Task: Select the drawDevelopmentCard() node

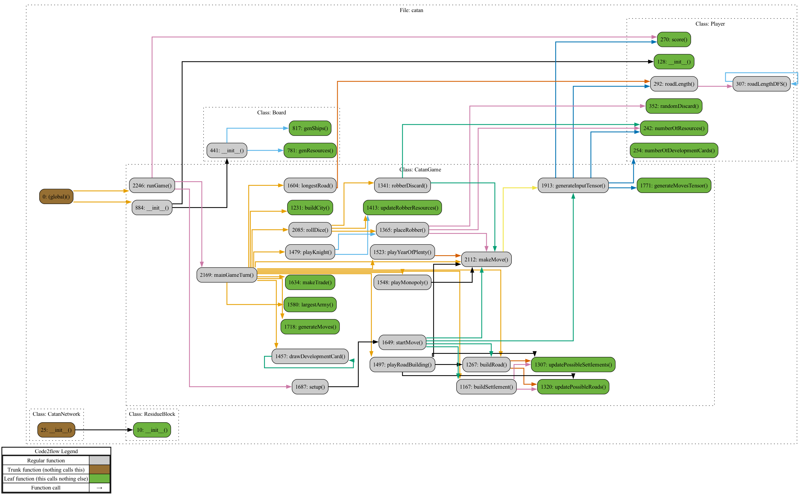Action: [x=310, y=356]
